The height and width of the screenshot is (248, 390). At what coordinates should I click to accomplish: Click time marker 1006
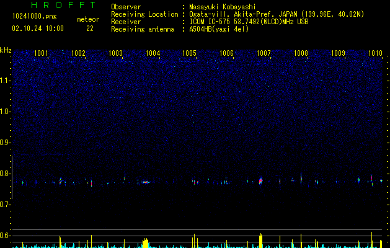point(226,53)
